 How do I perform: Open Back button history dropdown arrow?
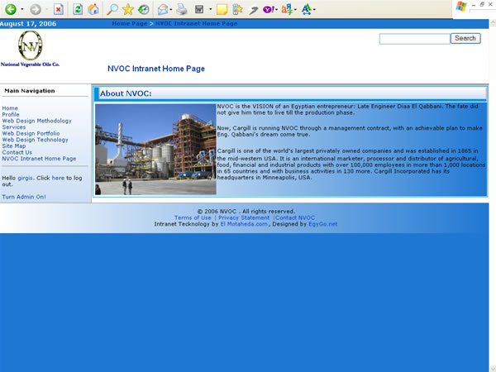pos(21,9)
